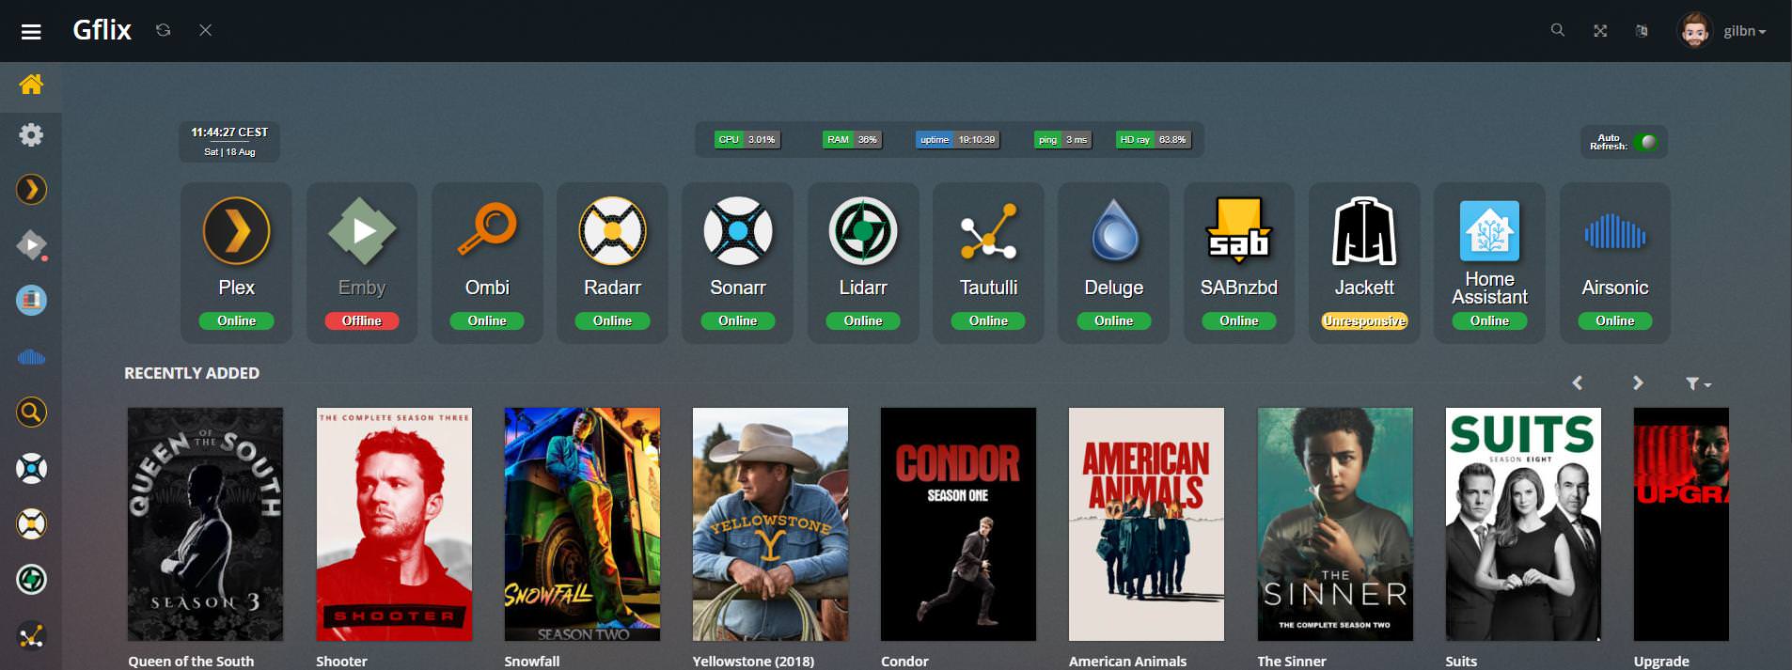This screenshot has width=1792, height=670.
Task: Launch Tautulli from the service tiles
Action: click(x=988, y=231)
